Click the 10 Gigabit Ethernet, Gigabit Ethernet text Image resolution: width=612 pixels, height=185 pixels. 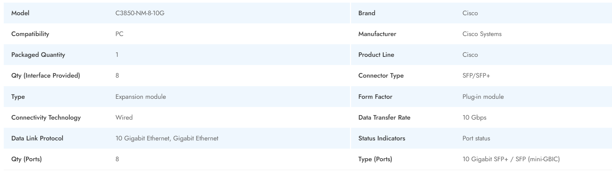(x=167, y=138)
